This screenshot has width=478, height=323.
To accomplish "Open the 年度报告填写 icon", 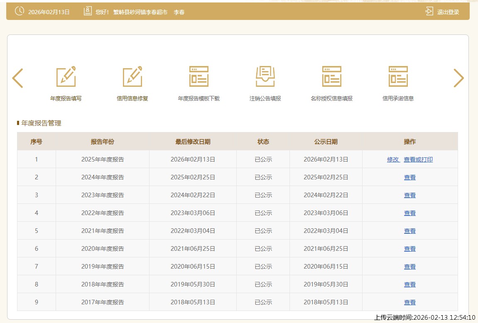I will [x=66, y=77].
